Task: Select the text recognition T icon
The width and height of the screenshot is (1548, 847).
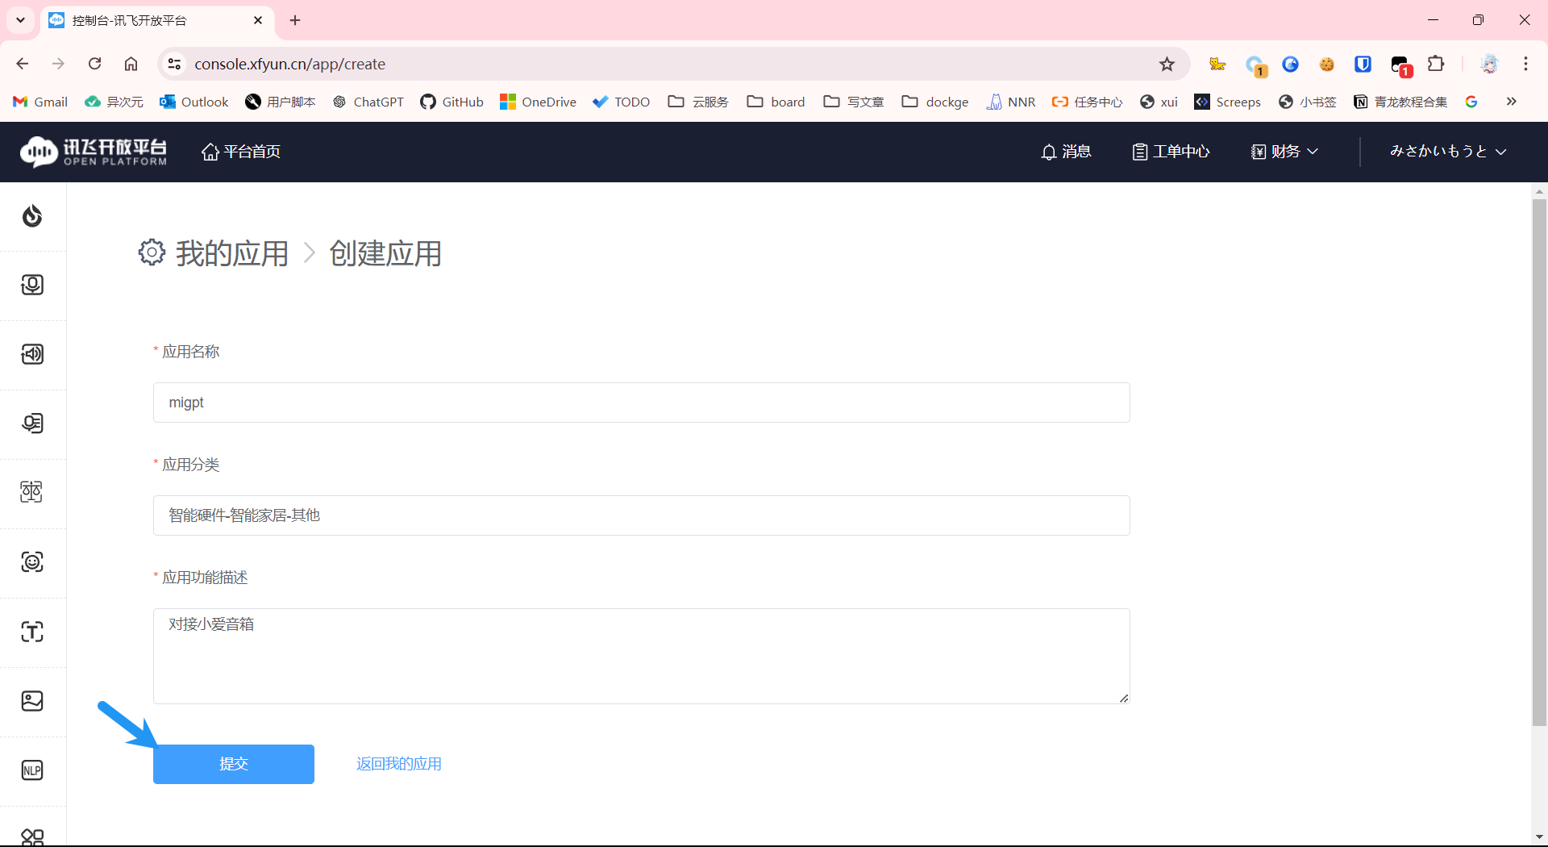Action: [x=32, y=632]
